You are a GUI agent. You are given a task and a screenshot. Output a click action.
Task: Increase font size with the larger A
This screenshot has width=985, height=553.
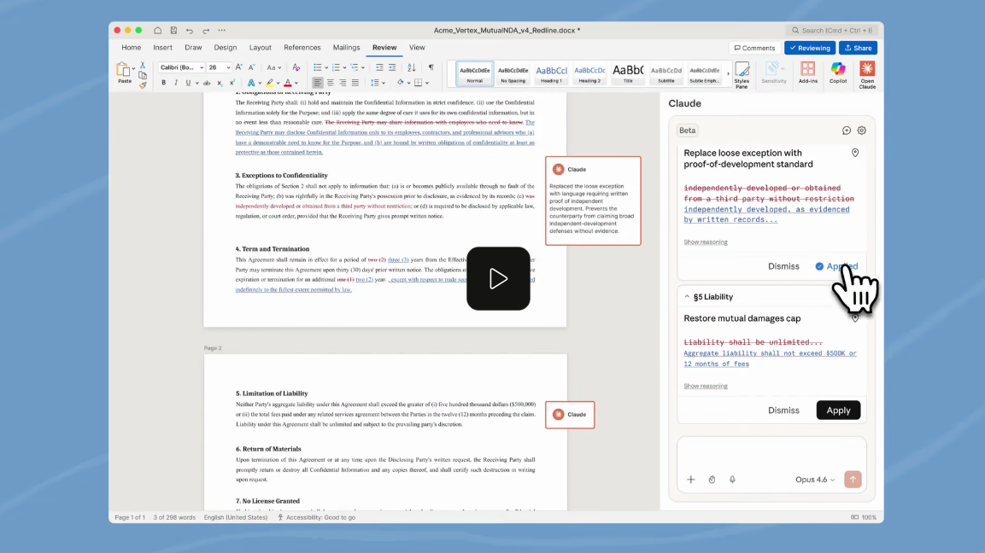point(238,67)
